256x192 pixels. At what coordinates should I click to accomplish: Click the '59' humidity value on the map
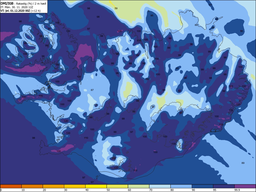(116, 8)
